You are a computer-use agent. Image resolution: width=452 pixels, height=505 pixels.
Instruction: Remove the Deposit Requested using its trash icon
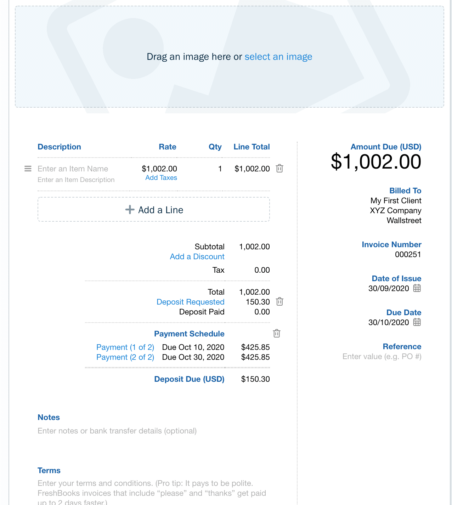(279, 302)
